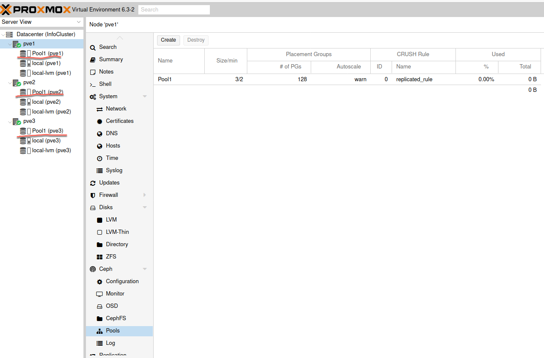
Task: Sort by the Name column header
Action: point(179,61)
